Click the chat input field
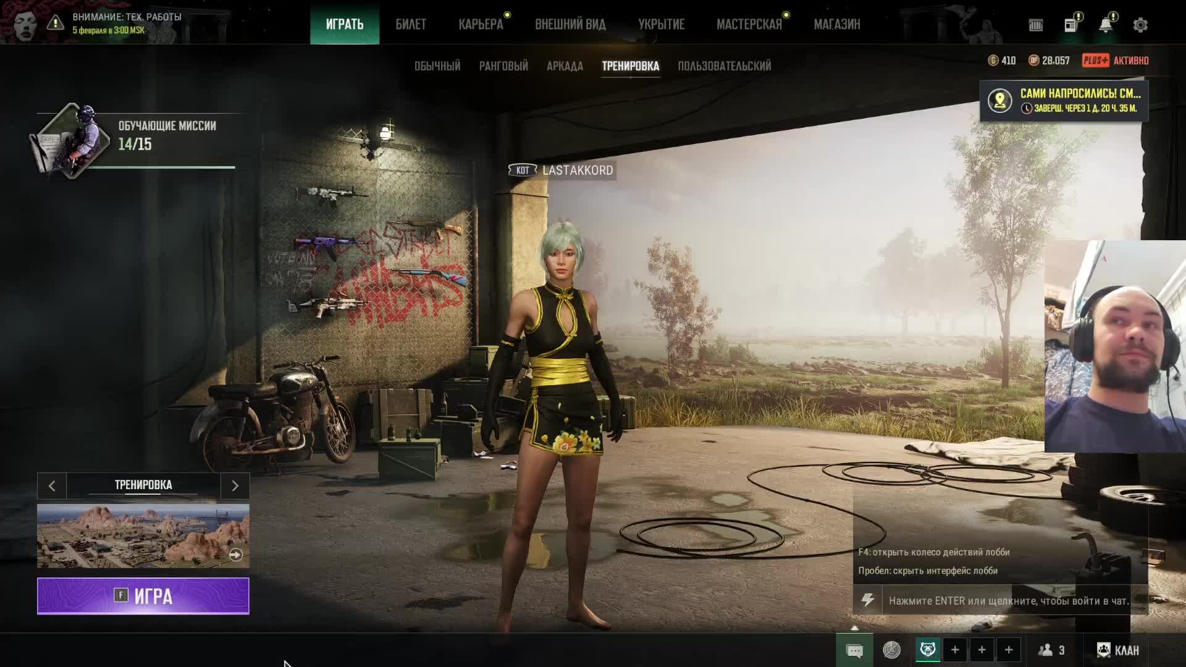Image resolution: width=1186 pixels, height=667 pixels. coord(1014,600)
